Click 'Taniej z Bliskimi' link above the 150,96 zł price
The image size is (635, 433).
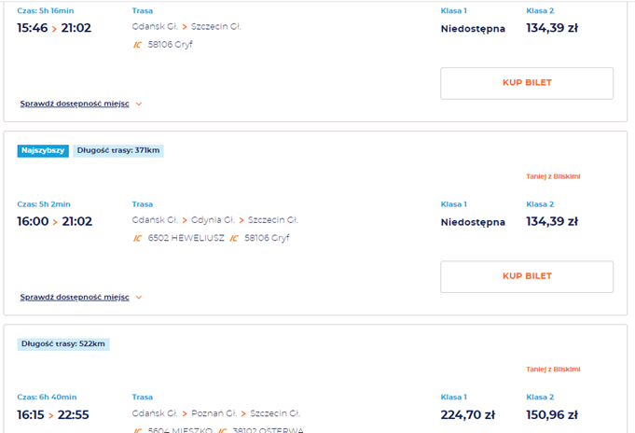click(553, 370)
